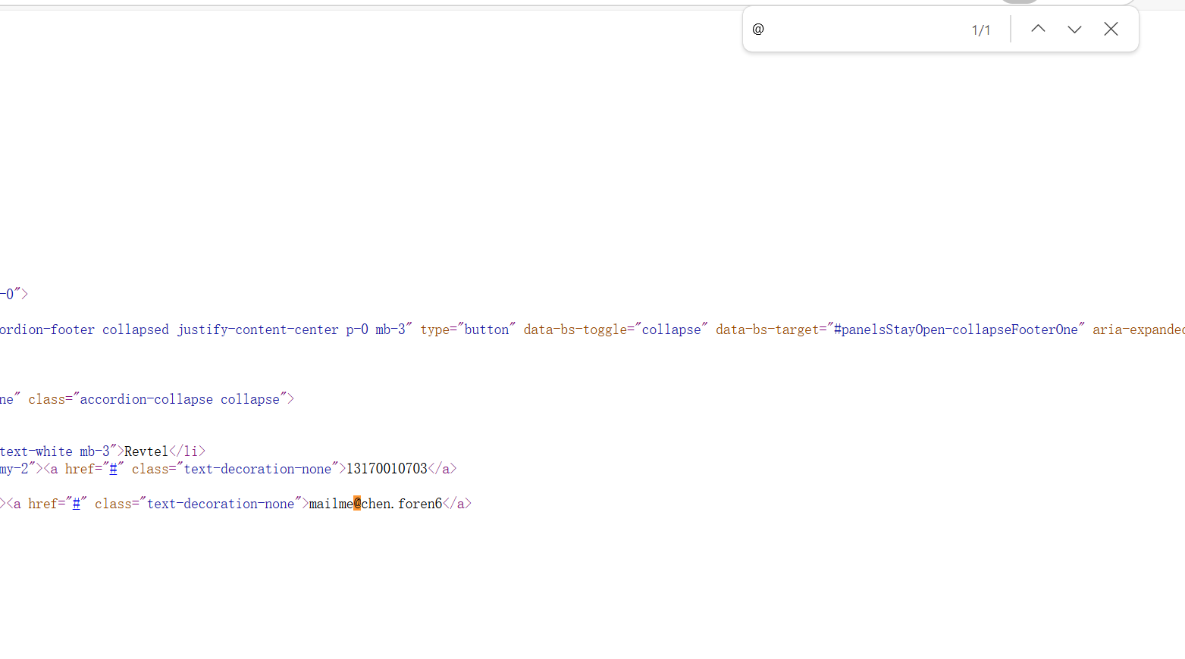
Task: Click the highlighted @ in the email
Action: (357, 504)
